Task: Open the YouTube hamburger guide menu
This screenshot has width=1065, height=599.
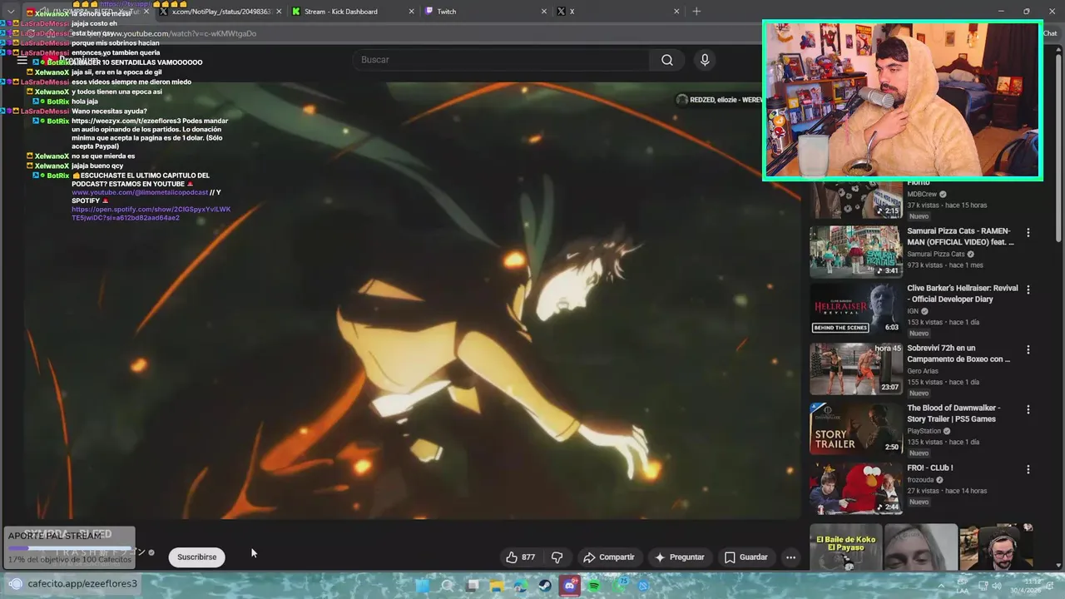Action: pos(22,61)
